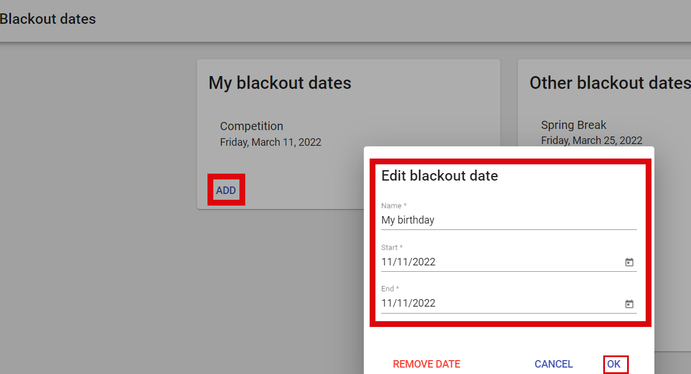
Task: Click the Name * field label
Action: point(394,206)
